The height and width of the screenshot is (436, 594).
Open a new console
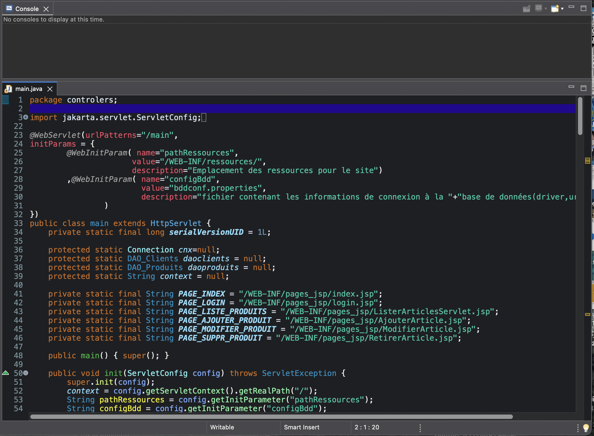click(555, 8)
